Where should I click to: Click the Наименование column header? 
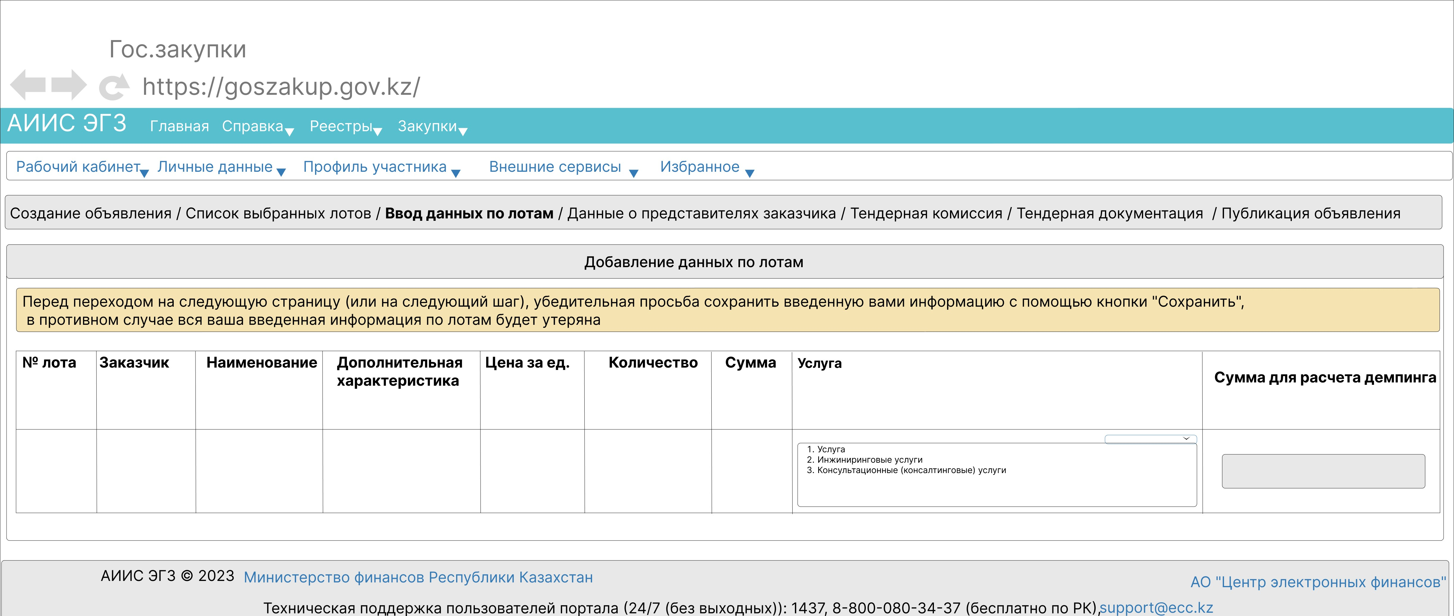click(x=261, y=363)
